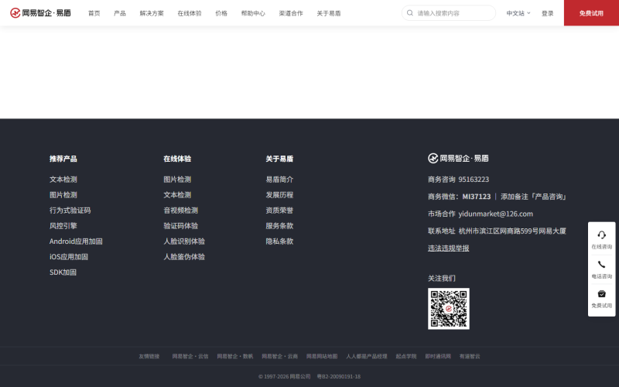Open the 人脸识别体验 link
Screen dimensions: 619x387
pos(184,241)
